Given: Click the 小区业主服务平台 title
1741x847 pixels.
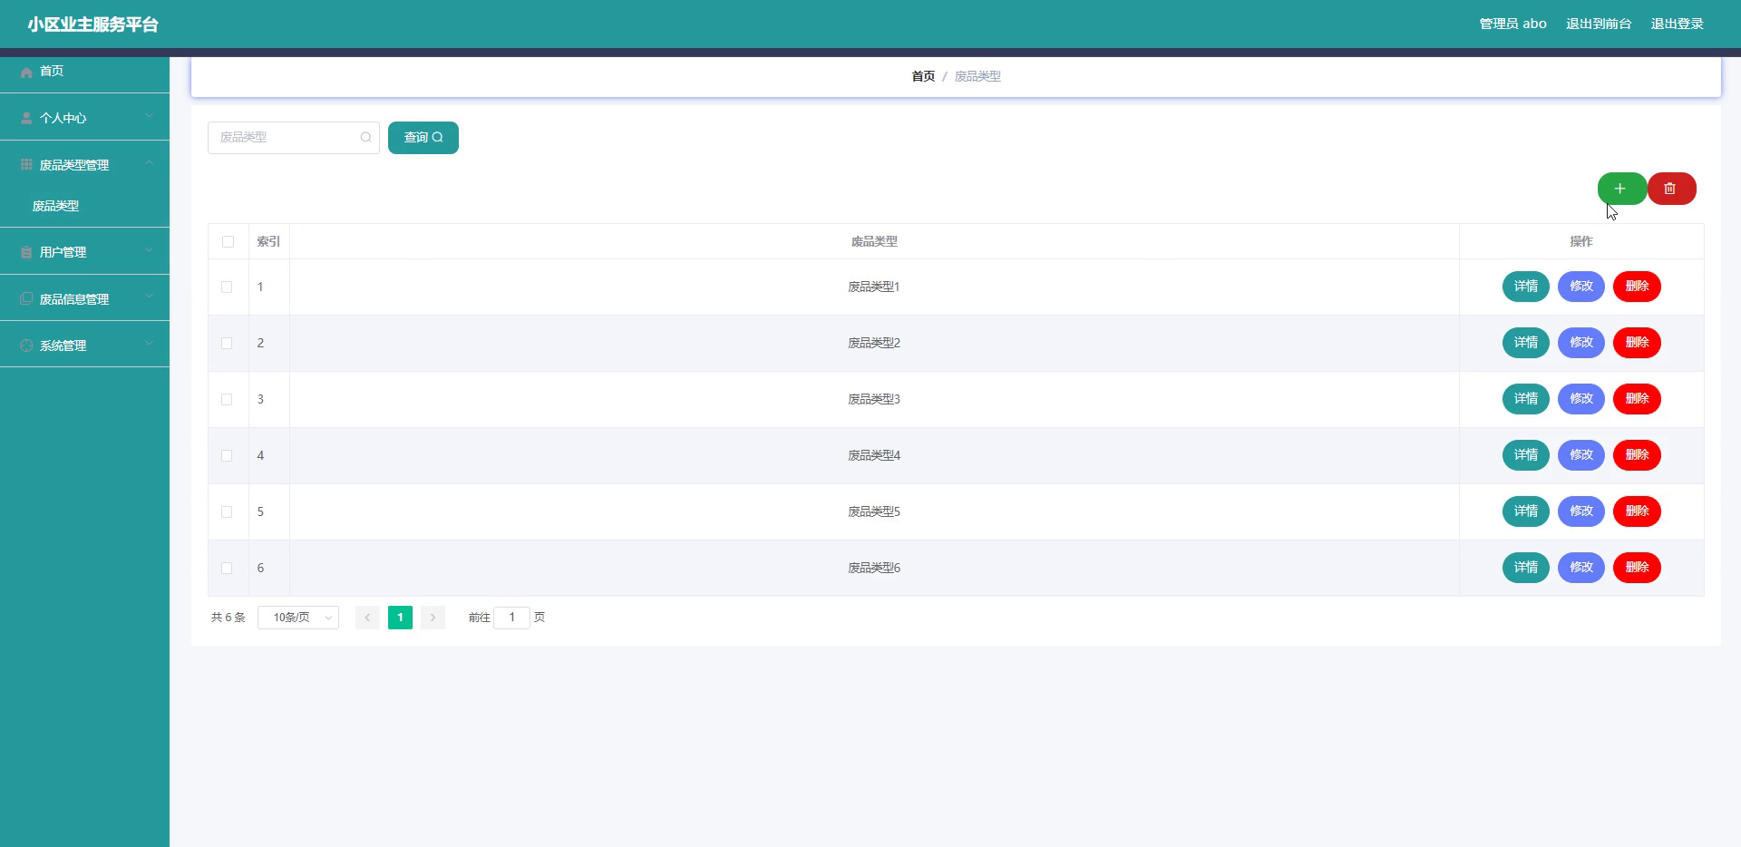Looking at the screenshot, I should (93, 24).
